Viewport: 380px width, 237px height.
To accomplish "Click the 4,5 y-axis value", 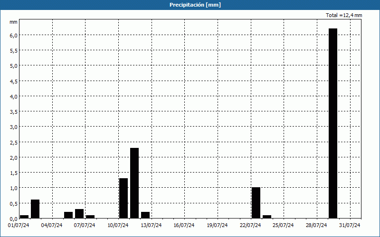I will click(14, 81).
